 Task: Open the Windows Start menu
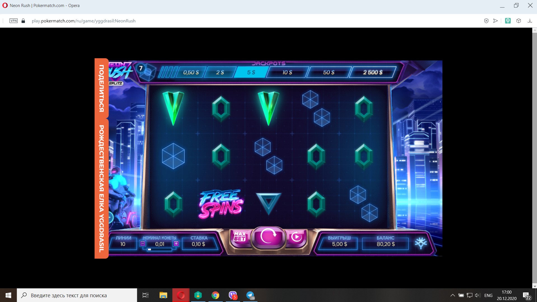tap(8, 295)
